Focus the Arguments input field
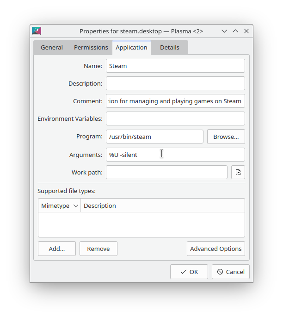This screenshot has width=283, height=318. tap(175, 155)
